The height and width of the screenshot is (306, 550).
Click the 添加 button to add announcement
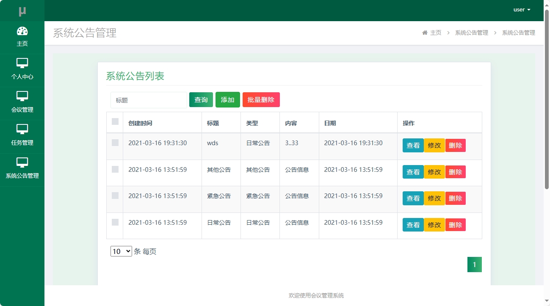[x=227, y=99]
